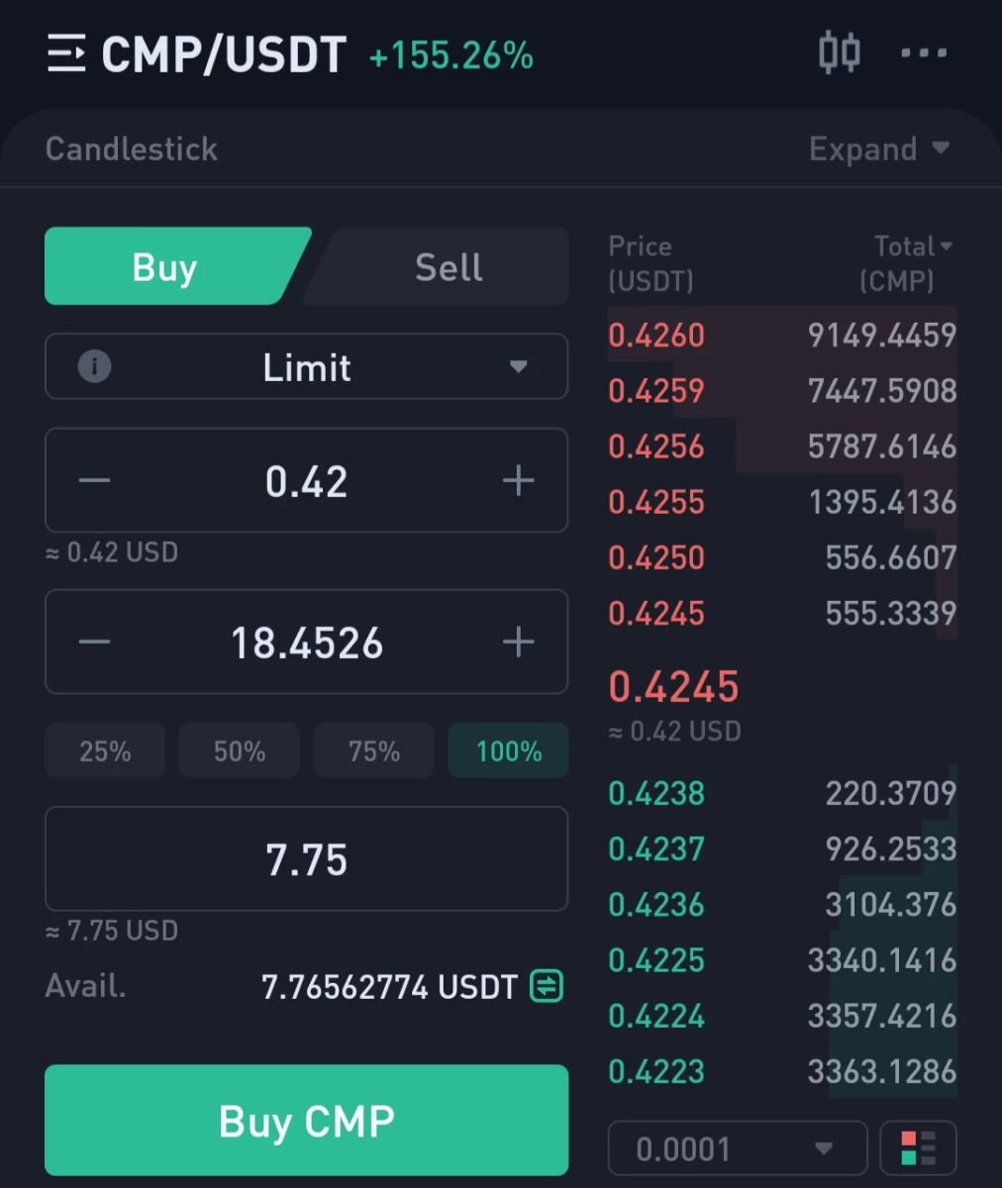Viewport: 1002px width, 1188px height.
Task: Select the 0.4260 ask price row
Action: (x=782, y=335)
